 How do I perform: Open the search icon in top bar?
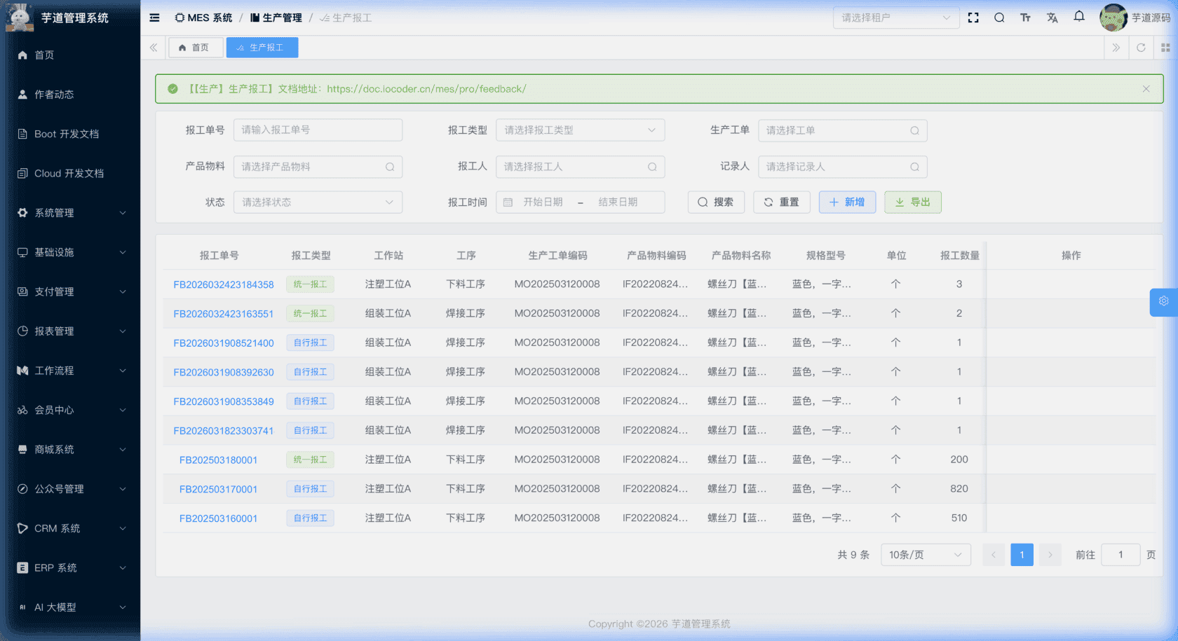[999, 18]
